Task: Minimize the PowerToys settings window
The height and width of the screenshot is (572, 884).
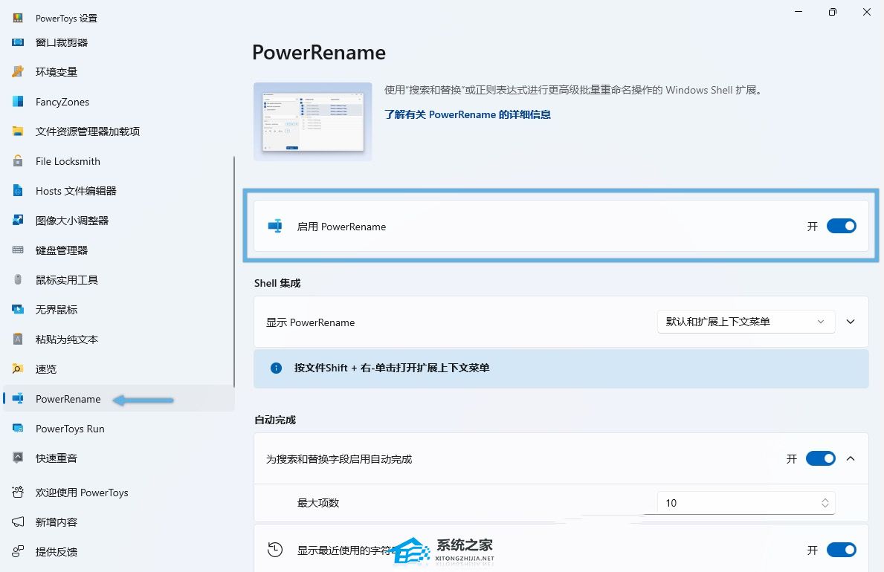Action: pos(798,12)
